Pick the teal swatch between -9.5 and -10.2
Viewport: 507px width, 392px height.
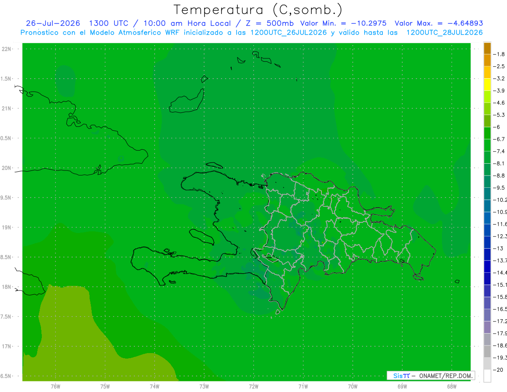(x=487, y=194)
